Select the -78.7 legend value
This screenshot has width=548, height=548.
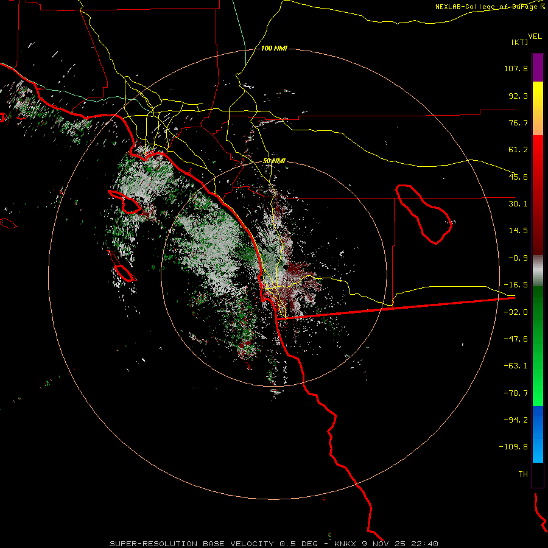[516, 393]
